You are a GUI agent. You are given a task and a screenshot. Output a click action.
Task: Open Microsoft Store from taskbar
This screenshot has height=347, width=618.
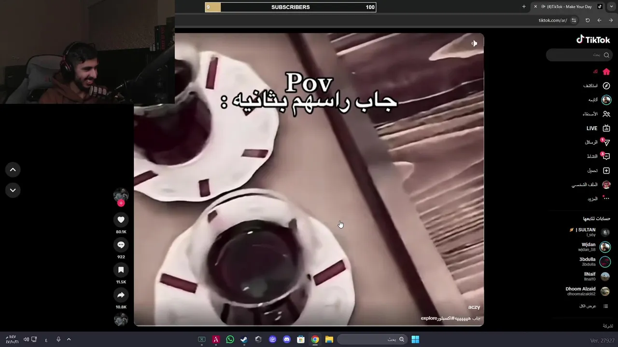click(301, 339)
